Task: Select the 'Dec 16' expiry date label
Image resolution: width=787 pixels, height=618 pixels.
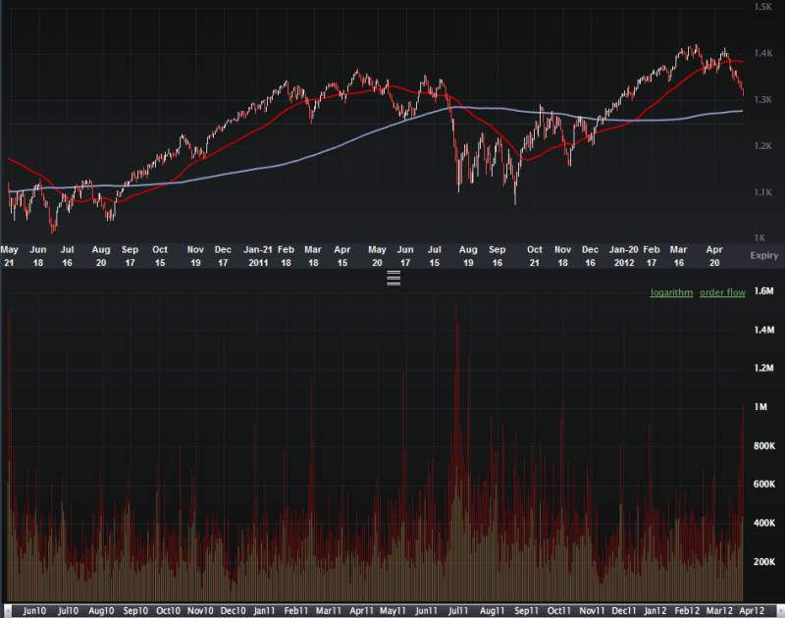Action: pyautogui.click(x=590, y=256)
